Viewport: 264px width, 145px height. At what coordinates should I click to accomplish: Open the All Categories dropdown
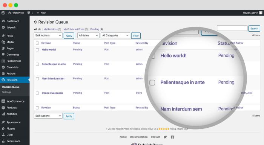(x=115, y=35)
